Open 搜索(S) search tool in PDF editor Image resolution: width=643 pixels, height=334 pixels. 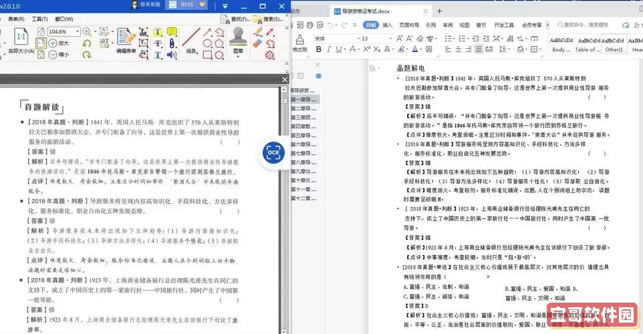(268, 19)
